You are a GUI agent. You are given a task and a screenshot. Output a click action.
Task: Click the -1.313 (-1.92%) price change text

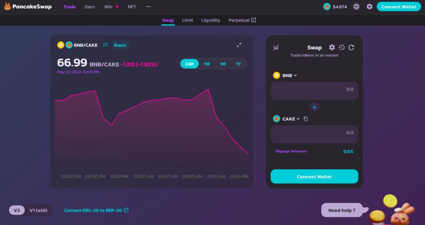pyautogui.click(x=139, y=65)
